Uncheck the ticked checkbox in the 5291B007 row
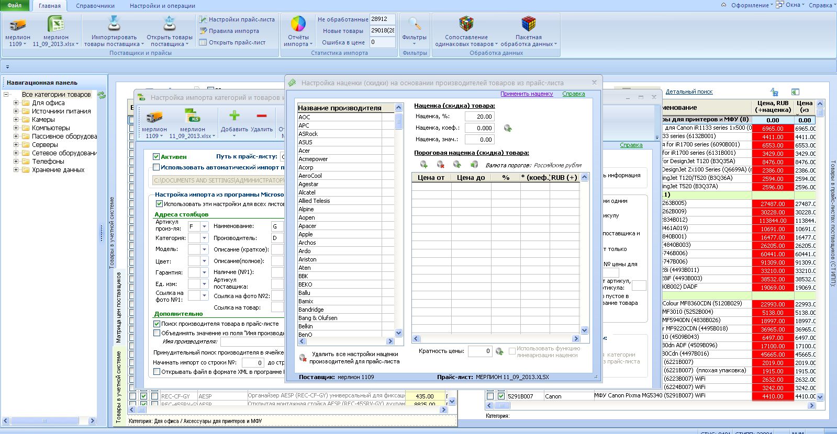This screenshot has height=434, width=837. pos(501,396)
